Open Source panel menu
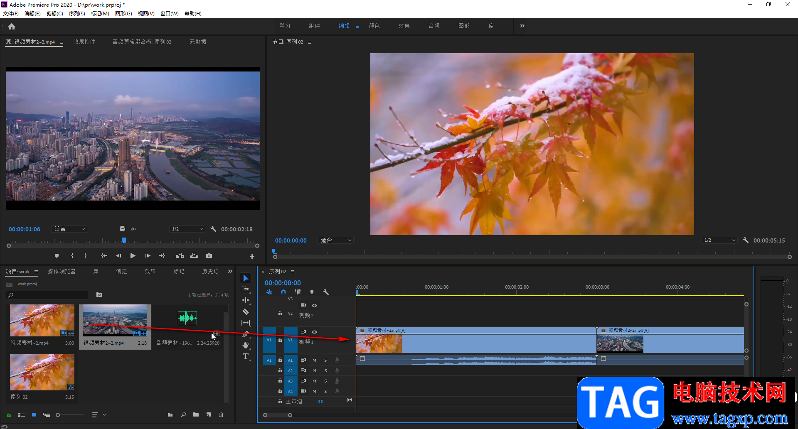798x429 pixels. pos(62,42)
